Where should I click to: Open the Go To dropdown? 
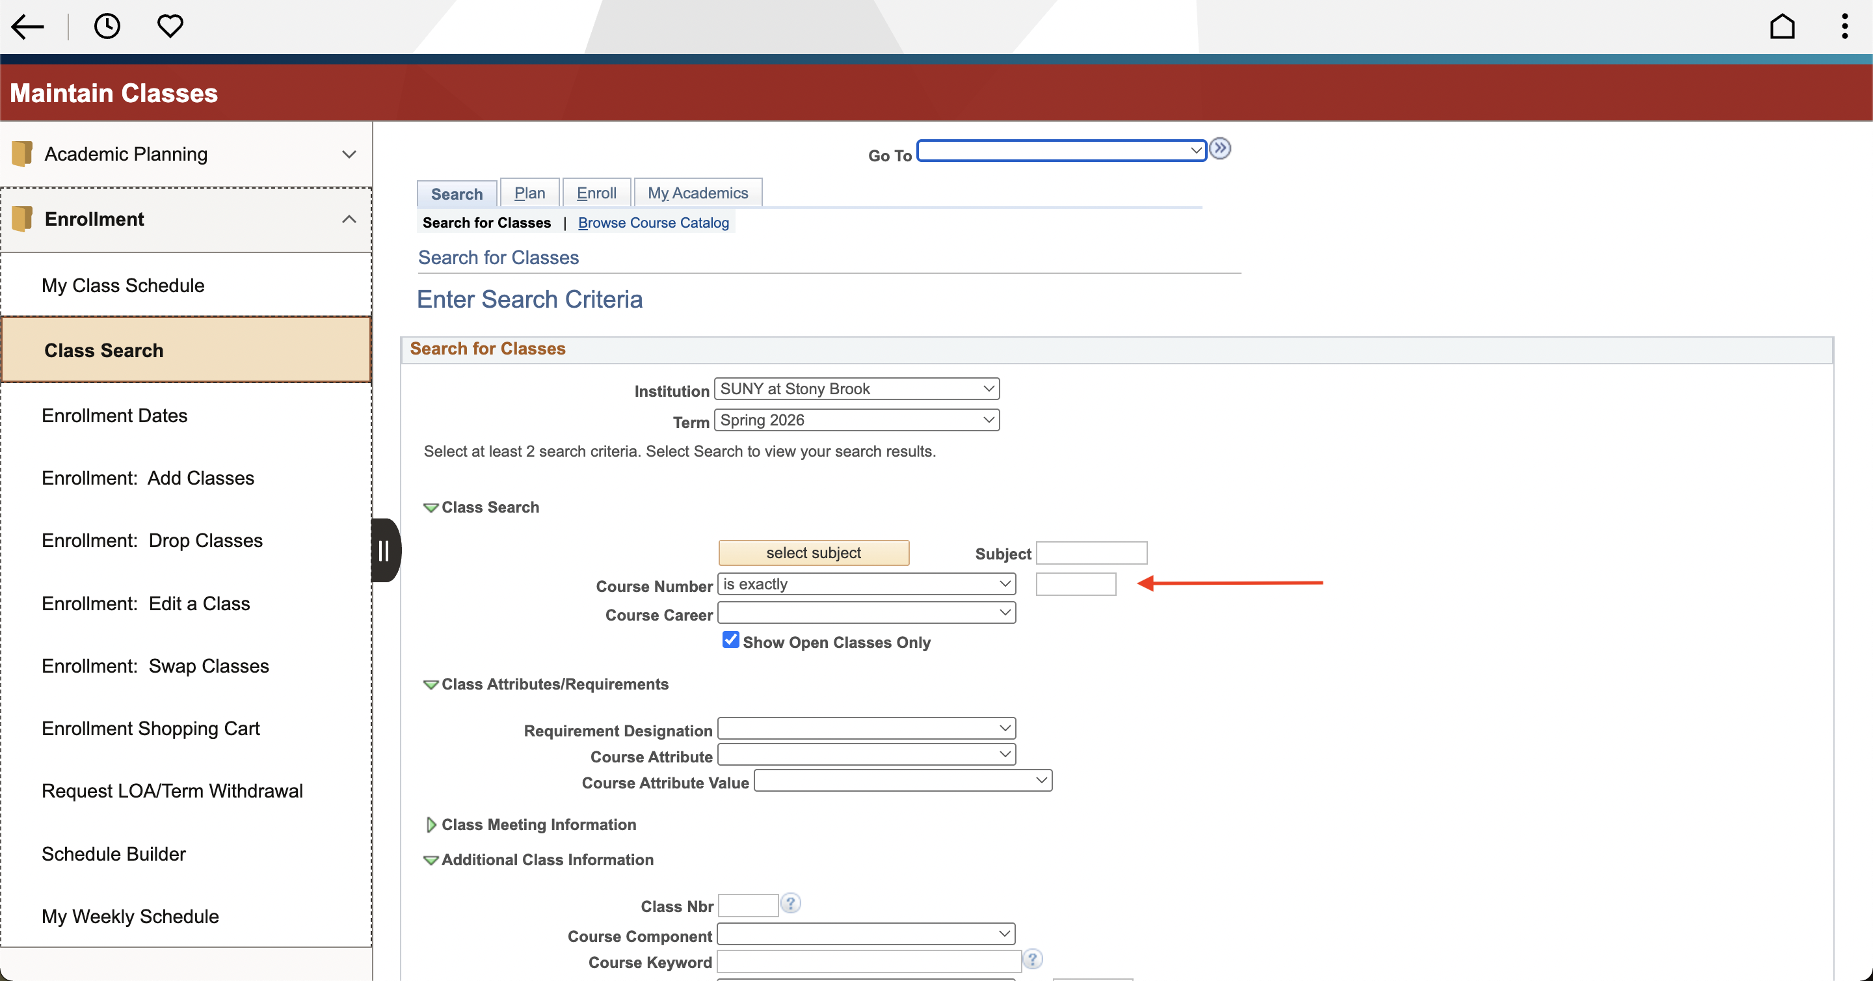tap(1061, 150)
